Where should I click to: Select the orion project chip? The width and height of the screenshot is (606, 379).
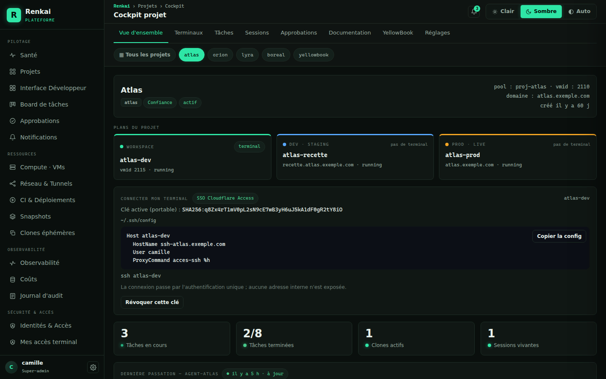(x=220, y=55)
